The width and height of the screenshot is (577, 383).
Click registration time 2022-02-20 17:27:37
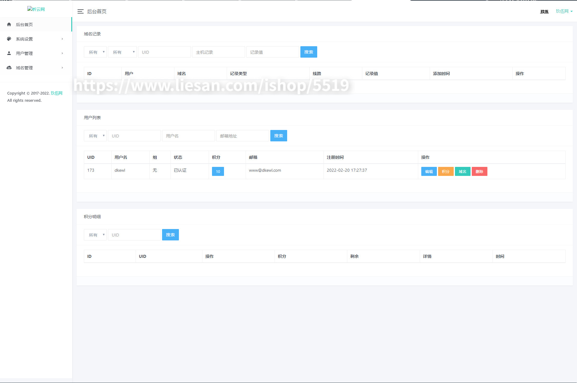(x=347, y=170)
